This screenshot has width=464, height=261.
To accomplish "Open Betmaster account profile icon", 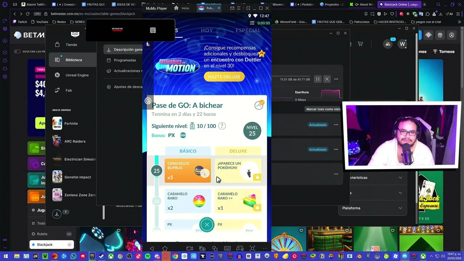I will tap(452, 35).
